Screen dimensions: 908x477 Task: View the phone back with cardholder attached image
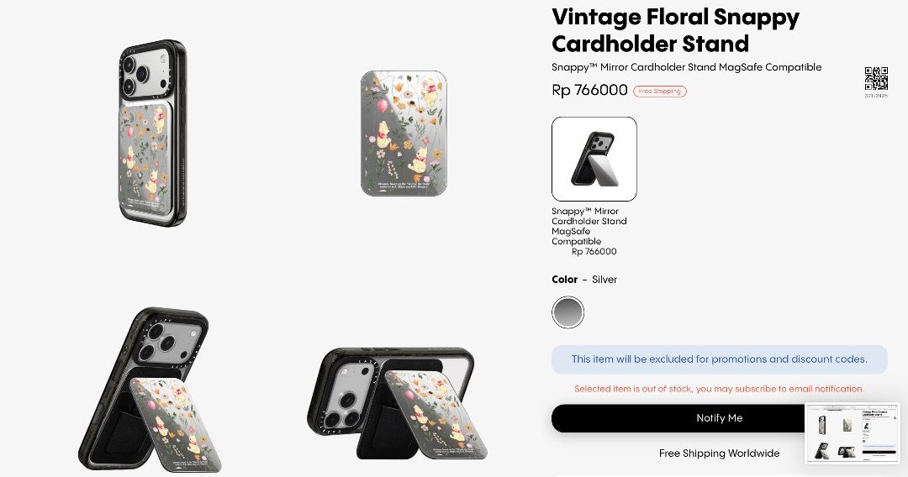click(153, 133)
